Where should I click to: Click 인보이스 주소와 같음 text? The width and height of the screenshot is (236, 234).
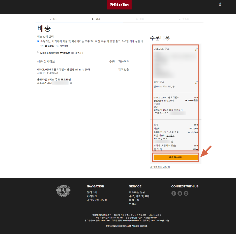click(x=164, y=87)
